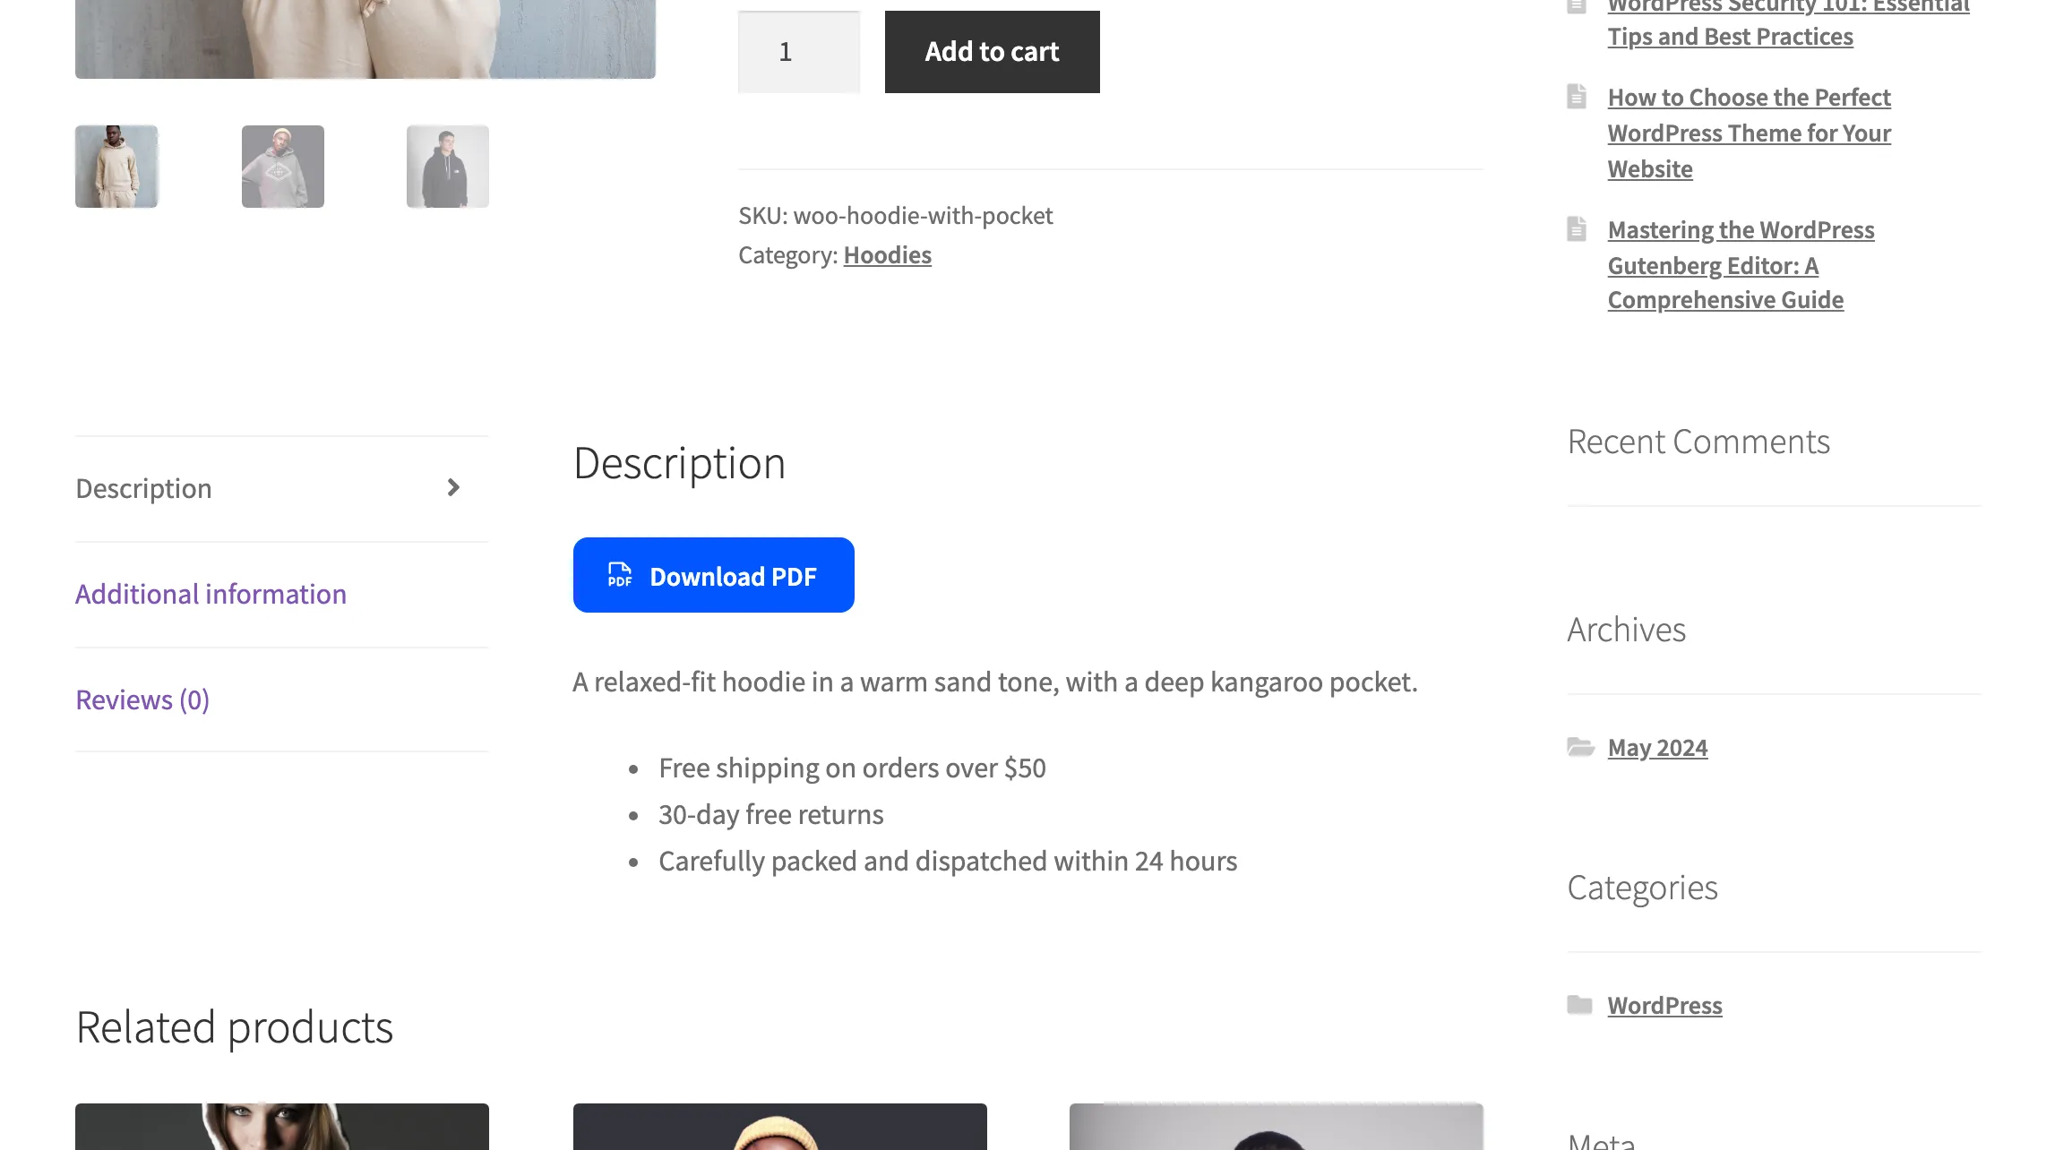Click the Download PDF button
Viewport: 2055px width, 1150px height.
click(x=713, y=575)
